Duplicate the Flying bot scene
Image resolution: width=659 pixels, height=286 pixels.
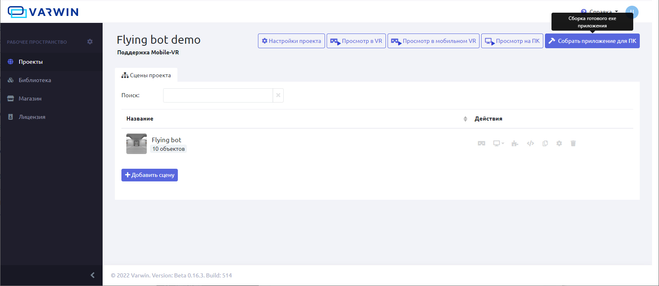tap(545, 143)
